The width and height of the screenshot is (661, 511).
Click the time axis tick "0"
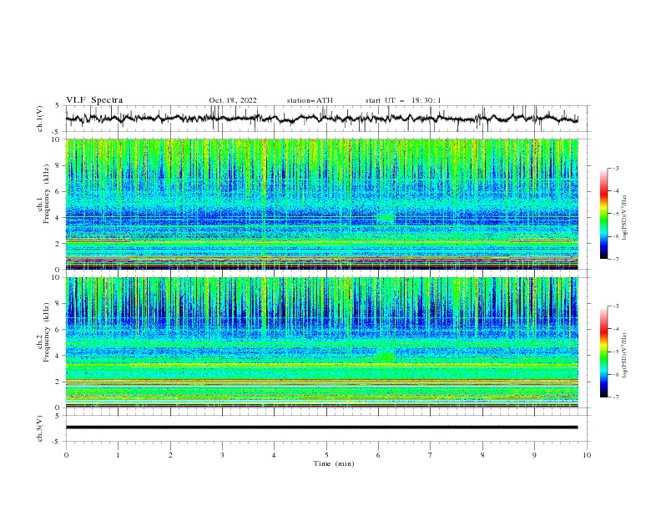tap(66, 455)
